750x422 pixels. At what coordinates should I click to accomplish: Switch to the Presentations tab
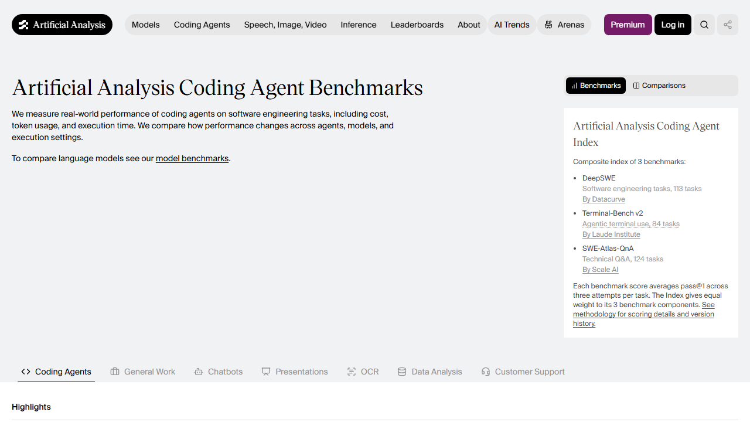295,372
